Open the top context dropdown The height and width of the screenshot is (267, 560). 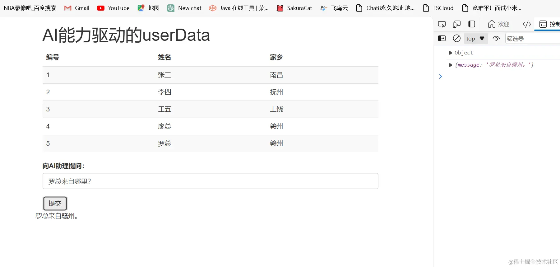coord(476,39)
